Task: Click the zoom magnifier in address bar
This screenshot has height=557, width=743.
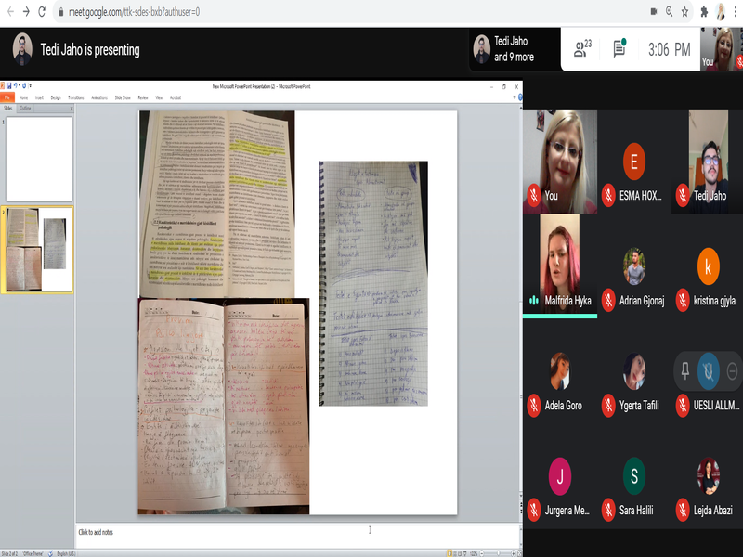Action: point(669,12)
